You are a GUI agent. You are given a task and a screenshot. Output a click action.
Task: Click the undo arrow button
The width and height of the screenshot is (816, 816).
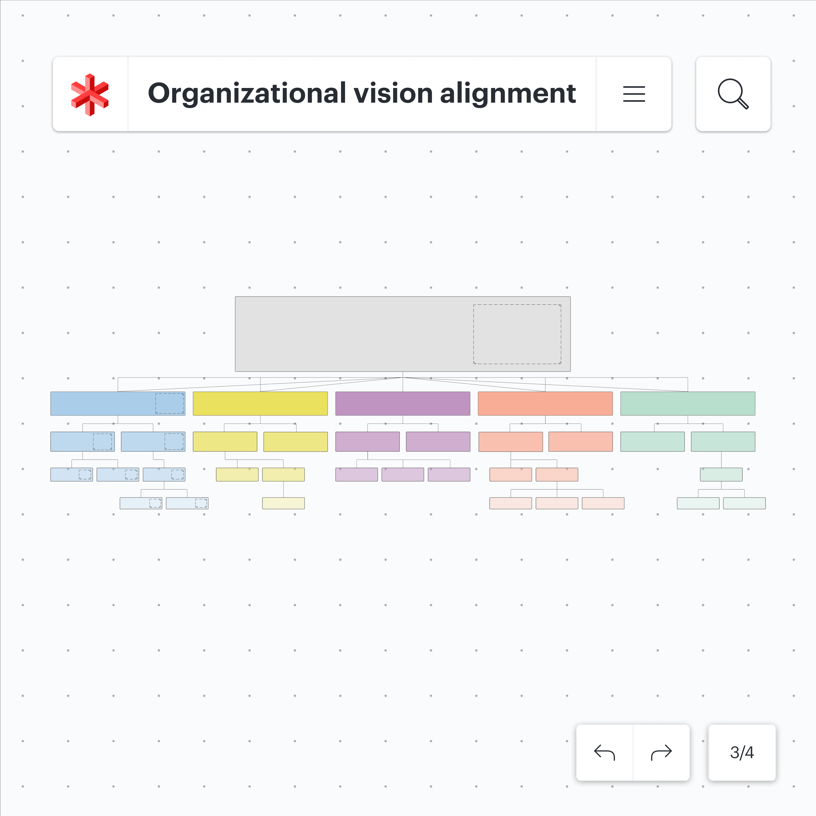604,752
